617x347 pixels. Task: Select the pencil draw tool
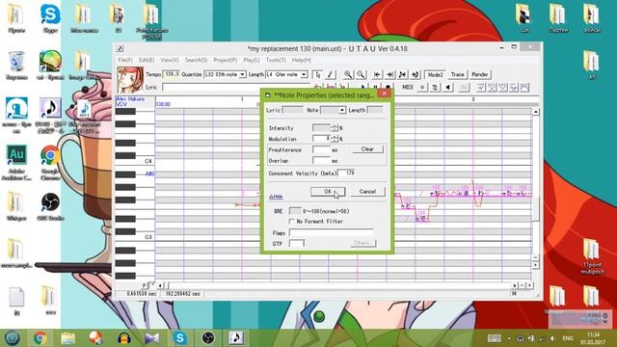tap(330, 74)
